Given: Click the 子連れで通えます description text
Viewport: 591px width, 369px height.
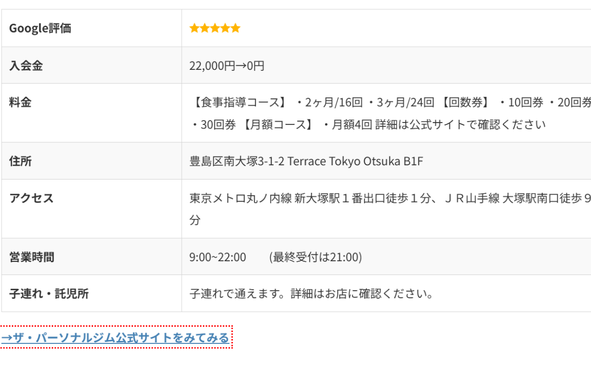Looking at the screenshot, I should [x=311, y=294].
